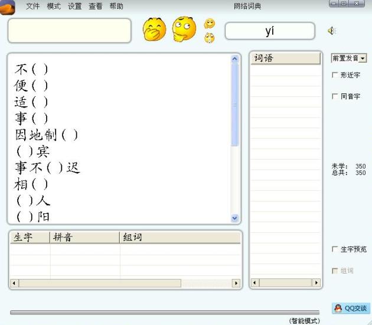The width and height of the screenshot is (372, 325).
Task: Toggle the 同音字 checkbox
Action: (x=335, y=96)
